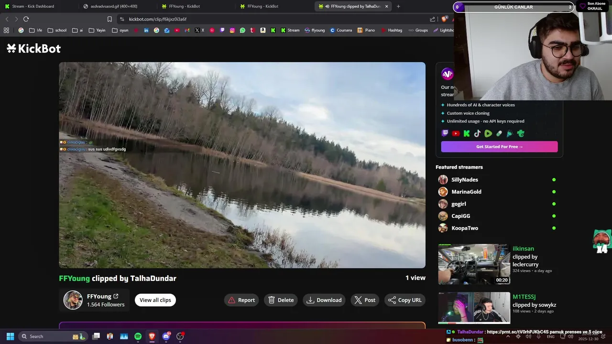Screen dimensions: 612x344
Task: Open the Gmail bookmark icon
Action: pyautogui.click(x=187, y=30)
